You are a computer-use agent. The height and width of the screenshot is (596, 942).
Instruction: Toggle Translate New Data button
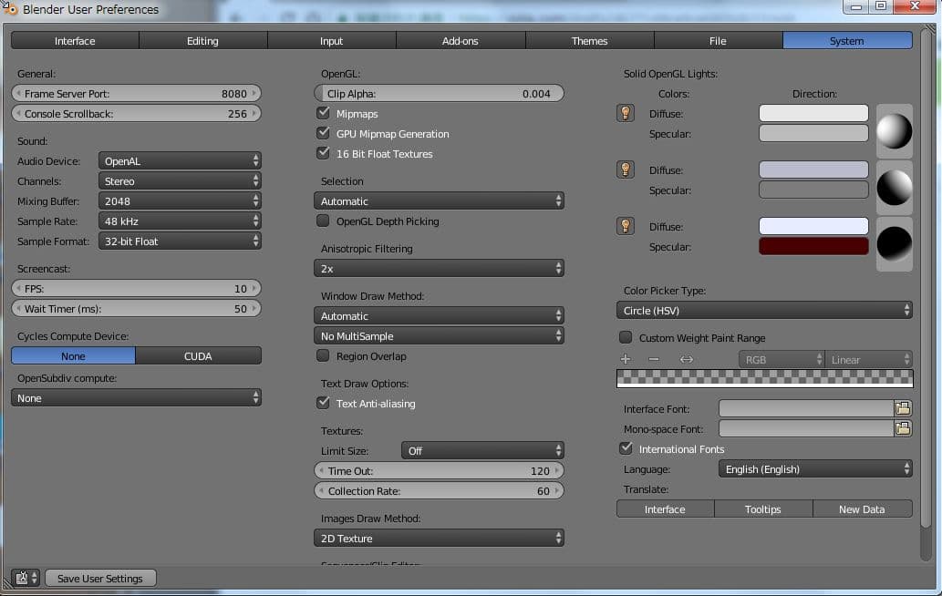[862, 509]
